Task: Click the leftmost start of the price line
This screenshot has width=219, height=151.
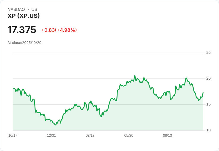Action: (x=13, y=88)
